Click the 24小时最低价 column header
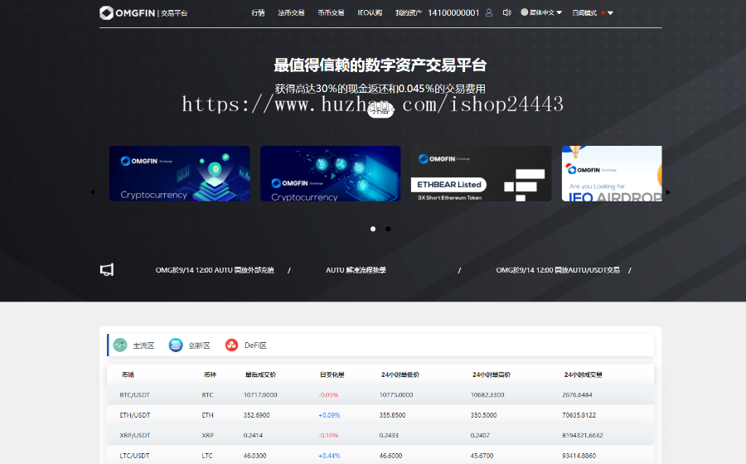The height and width of the screenshot is (464, 746). (x=400, y=375)
